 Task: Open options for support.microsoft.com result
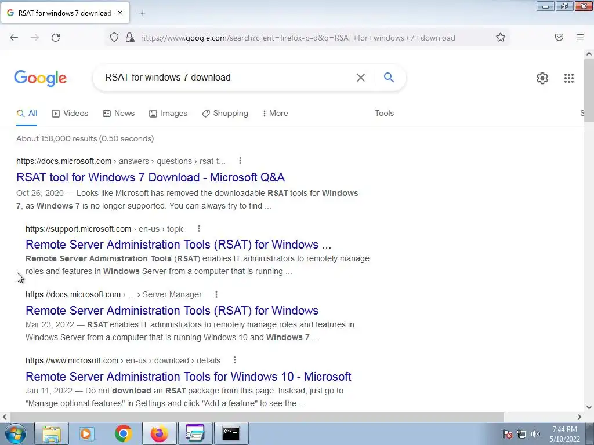pyautogui.click(x=199, y=228)
